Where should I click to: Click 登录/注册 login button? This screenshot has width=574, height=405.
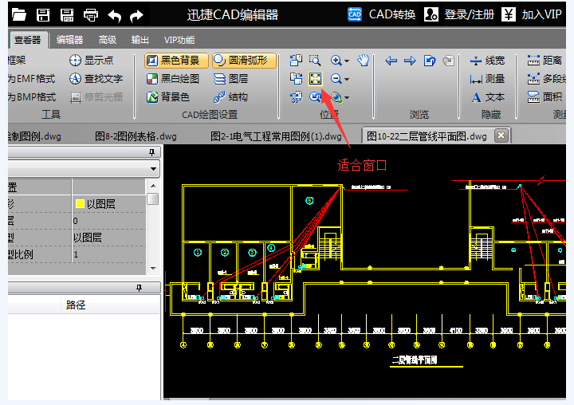click(x=459, y=14)
